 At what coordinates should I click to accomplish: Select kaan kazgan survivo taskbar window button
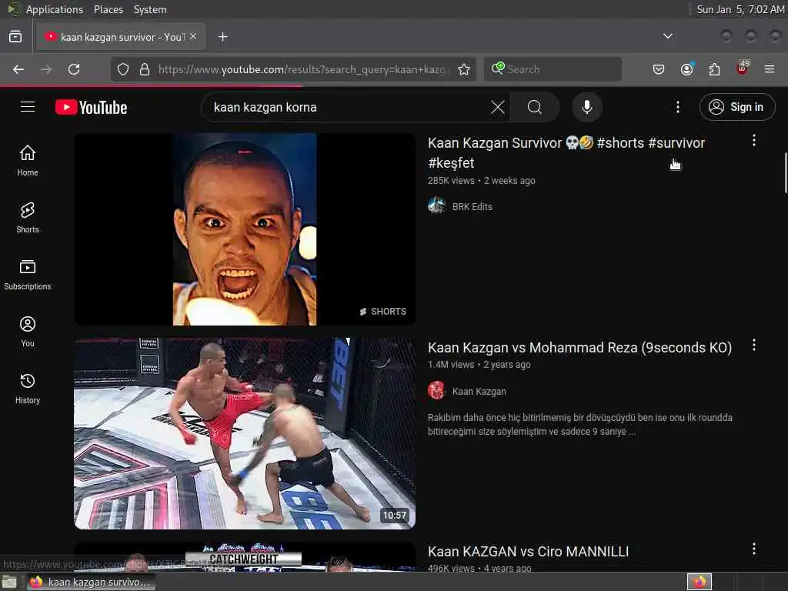(91, 582)
